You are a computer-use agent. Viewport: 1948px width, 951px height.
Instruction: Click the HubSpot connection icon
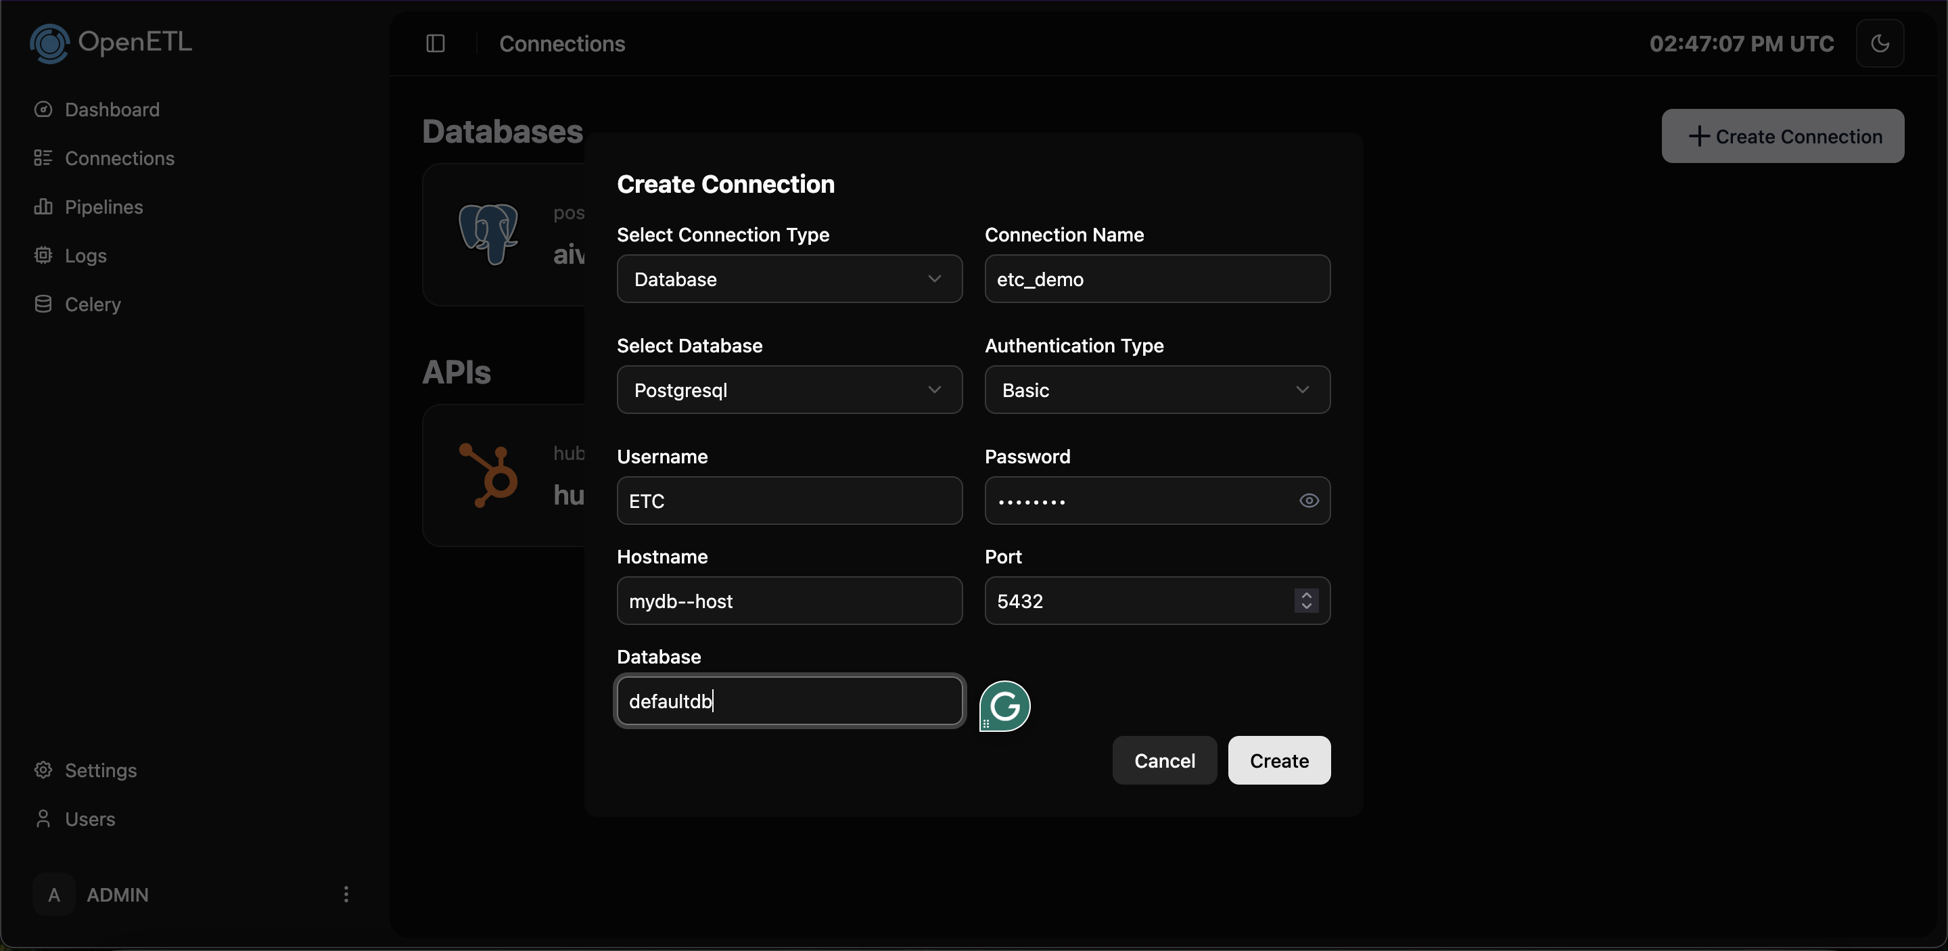pyautogui.click(x=488, y=475)
